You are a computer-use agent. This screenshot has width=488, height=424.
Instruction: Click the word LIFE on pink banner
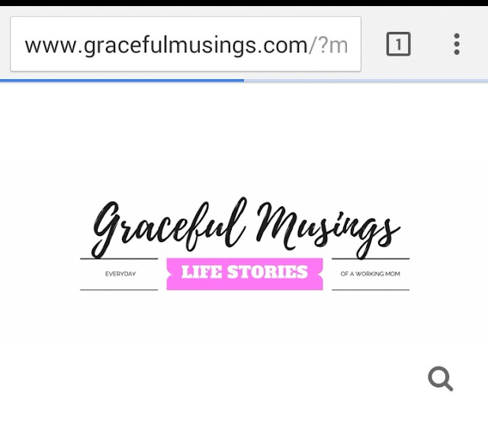pyautogui.click(x=201, y=272)
